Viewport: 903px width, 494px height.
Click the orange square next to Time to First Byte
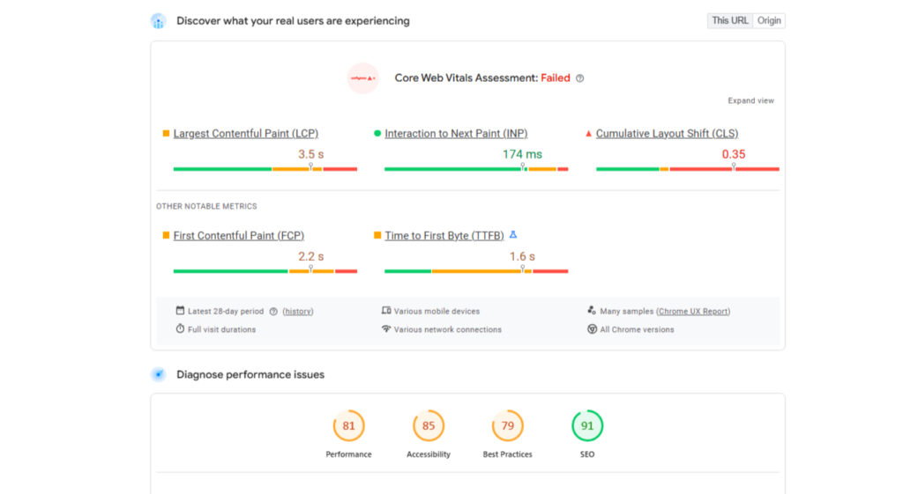point(377,235)
